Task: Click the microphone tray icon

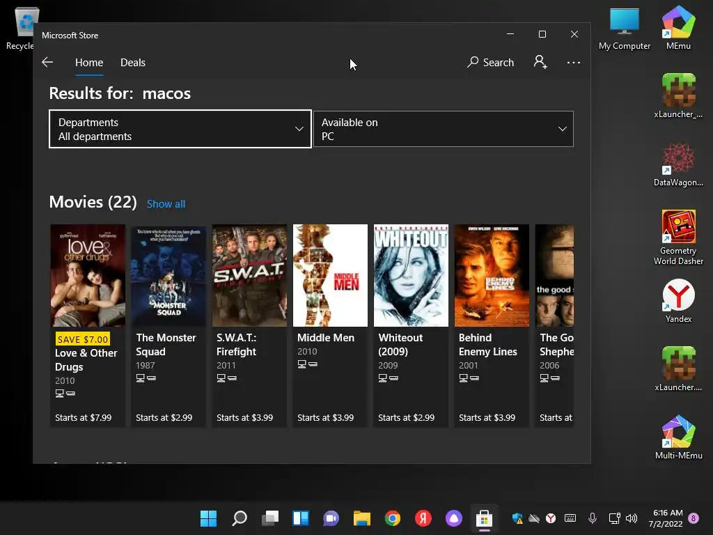Action: (593, 518)
